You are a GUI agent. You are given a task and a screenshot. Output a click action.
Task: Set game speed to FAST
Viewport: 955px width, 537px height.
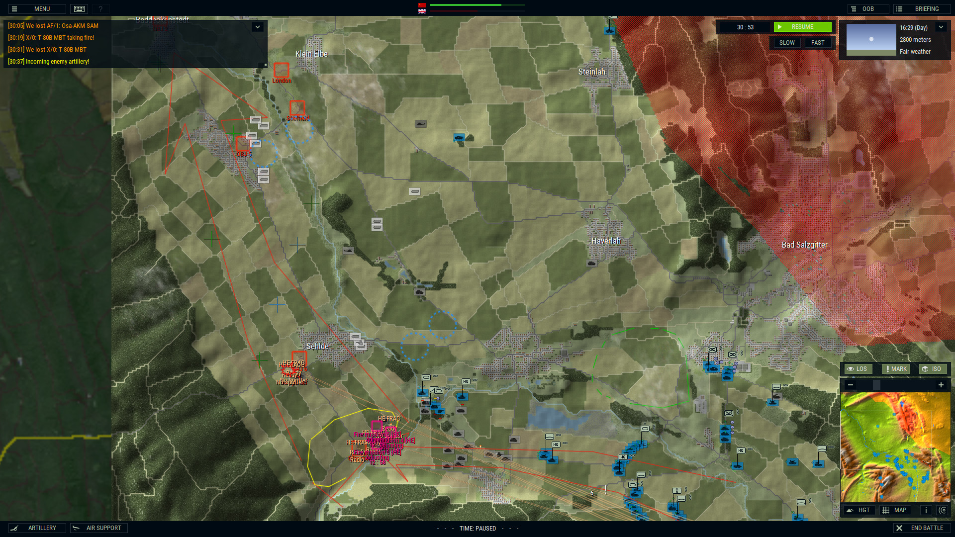[x=818, y=43]
